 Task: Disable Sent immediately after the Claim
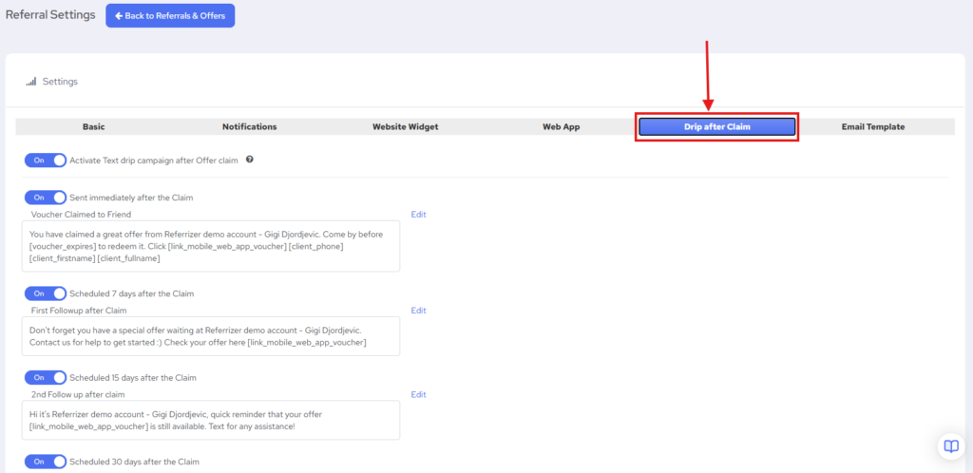tap(46, 198)
